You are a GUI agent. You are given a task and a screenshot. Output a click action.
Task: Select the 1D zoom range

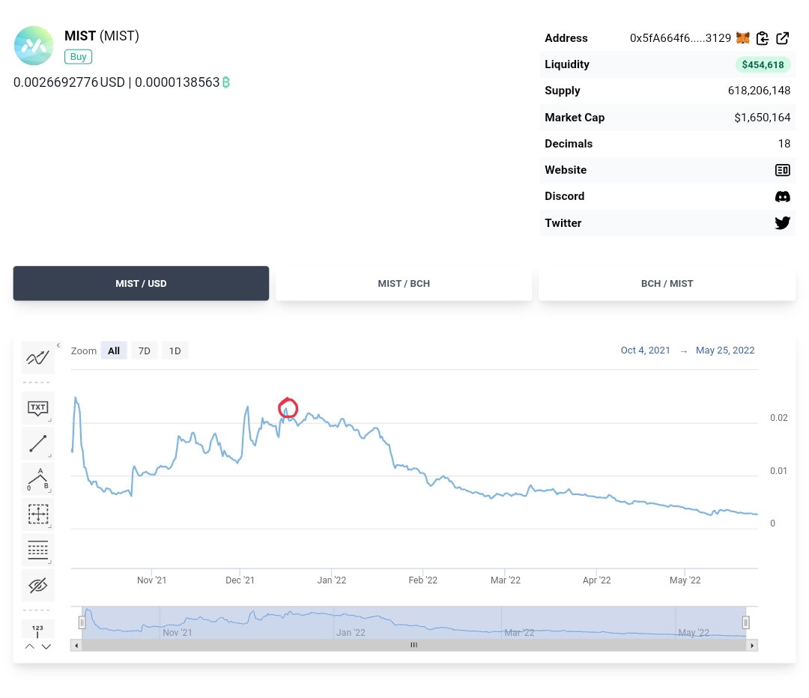(x=175, y=350)
